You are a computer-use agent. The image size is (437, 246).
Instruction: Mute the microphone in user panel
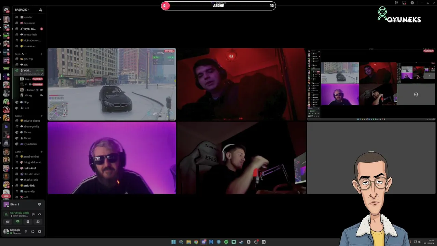pyautogui.click(x=26, y=231)
